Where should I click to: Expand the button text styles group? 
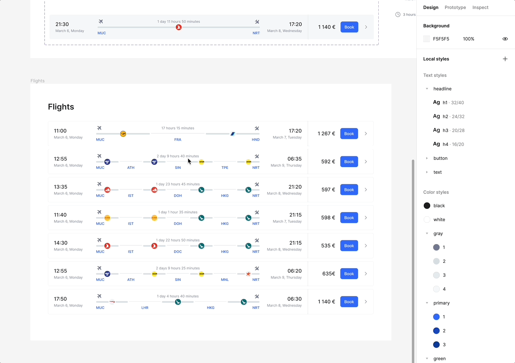click(427, 158)
